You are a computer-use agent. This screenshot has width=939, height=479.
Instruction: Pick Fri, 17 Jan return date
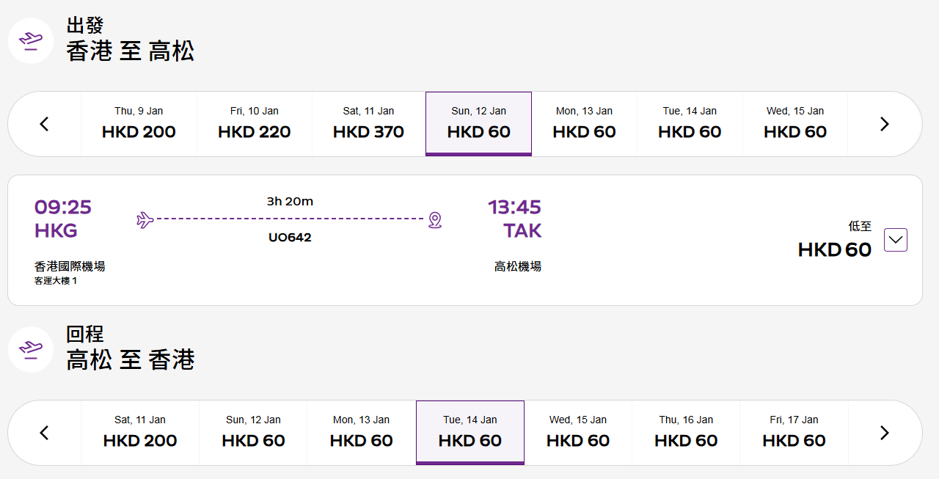point(794,433)
